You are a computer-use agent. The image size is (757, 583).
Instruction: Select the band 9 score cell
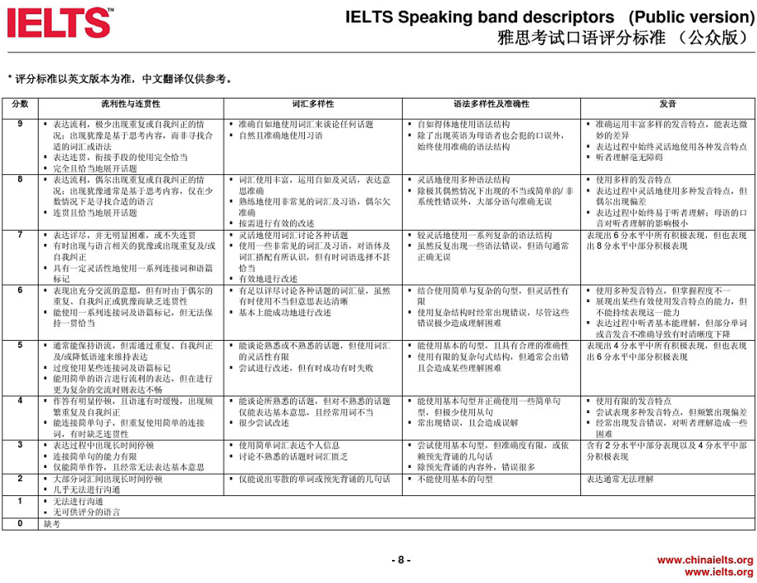pyautogui.click(x=20, y=124)
